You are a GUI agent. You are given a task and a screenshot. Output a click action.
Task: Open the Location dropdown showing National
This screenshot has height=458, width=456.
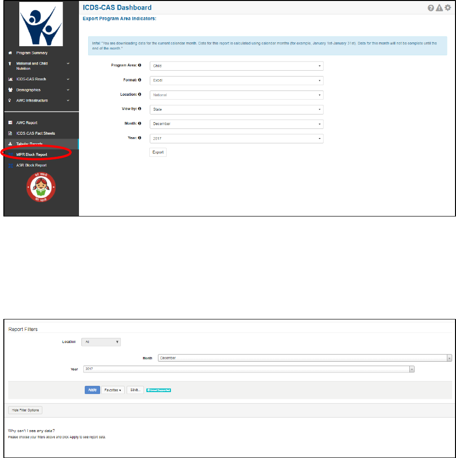(236, 95)
